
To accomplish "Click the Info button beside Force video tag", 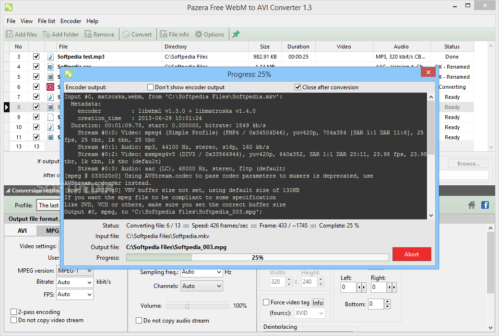I will click(318, 302).
